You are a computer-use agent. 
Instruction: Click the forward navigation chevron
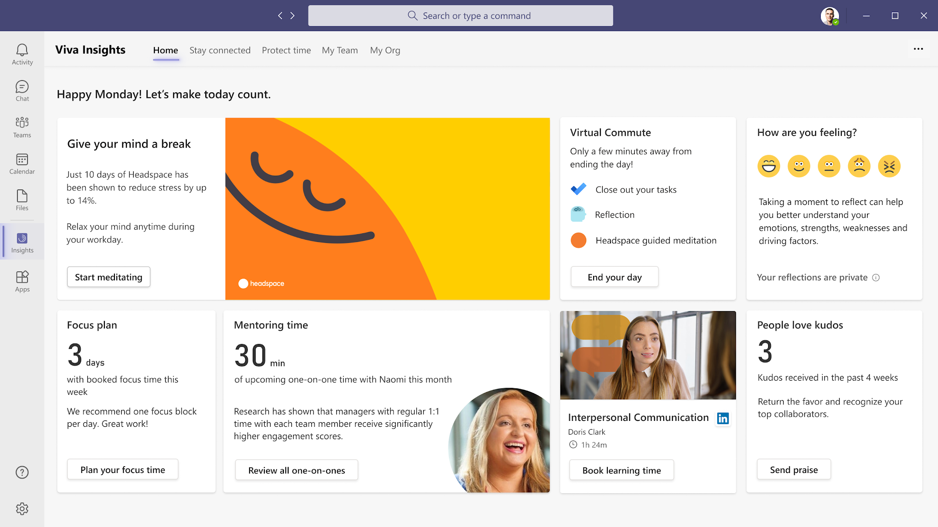tap(293, 15)
